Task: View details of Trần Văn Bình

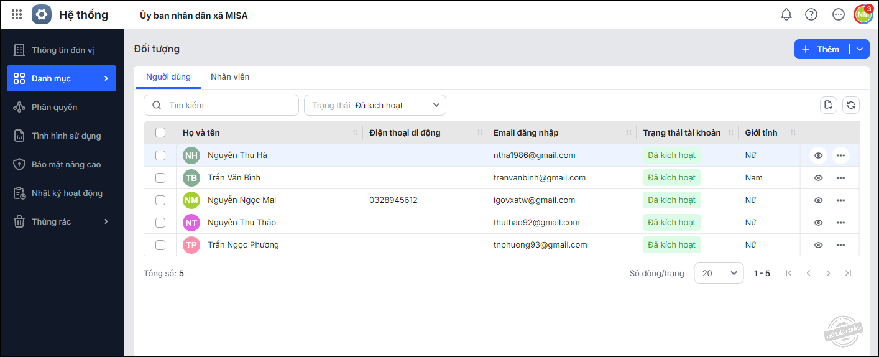Action: (819, 178)
